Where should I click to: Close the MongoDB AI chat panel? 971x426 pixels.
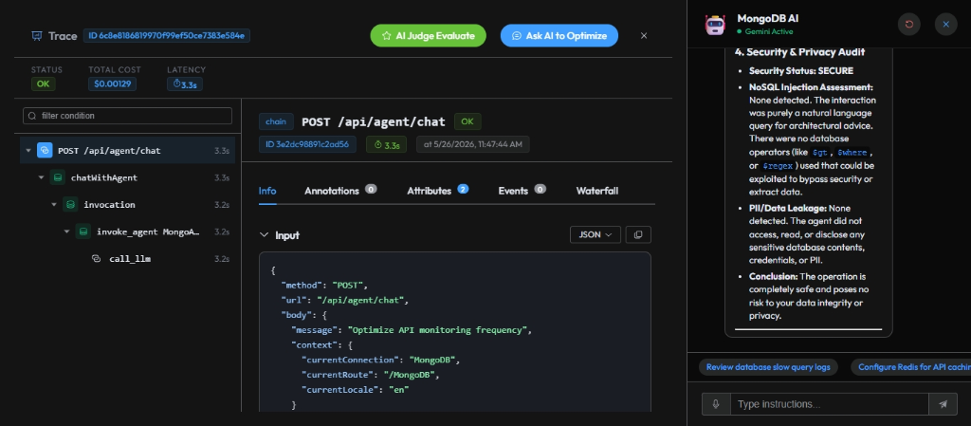945,24
